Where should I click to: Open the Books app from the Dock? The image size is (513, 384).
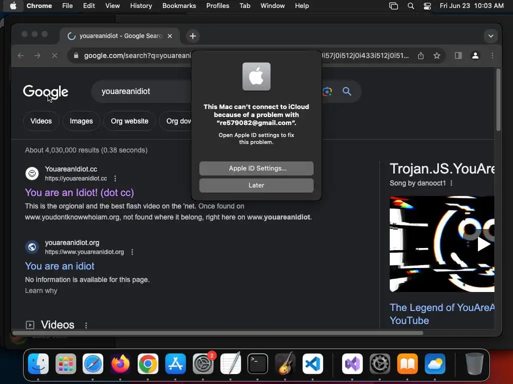(x=407, y=363)
